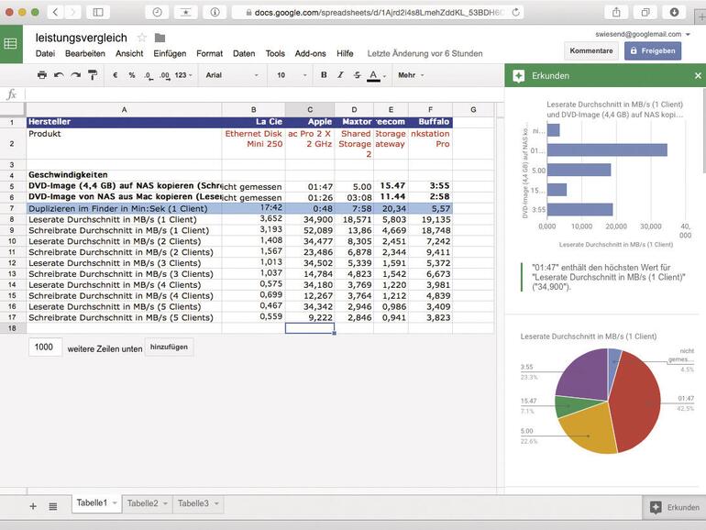Reload the page in Safari
Image resolution: width=706 pixels, height=530 pixels.
tap(516, 12)
